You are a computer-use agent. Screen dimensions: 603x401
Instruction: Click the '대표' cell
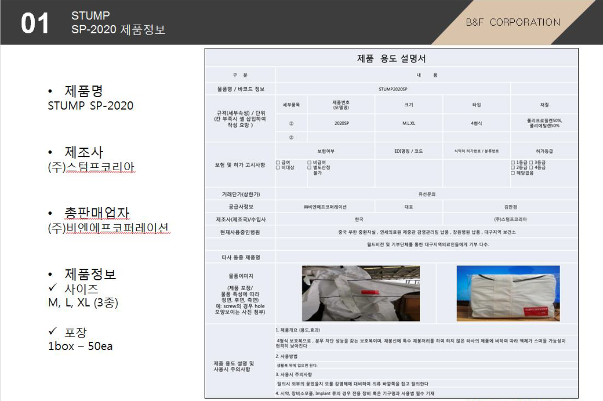click(x=409, y=207)
